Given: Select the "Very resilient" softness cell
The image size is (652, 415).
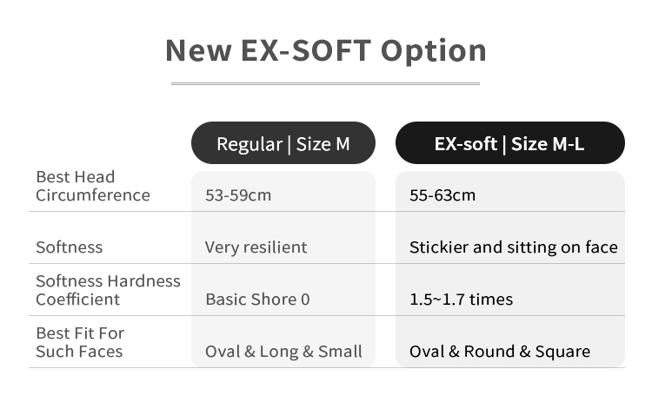Looking at the screenshot, I should coord(256,247).
